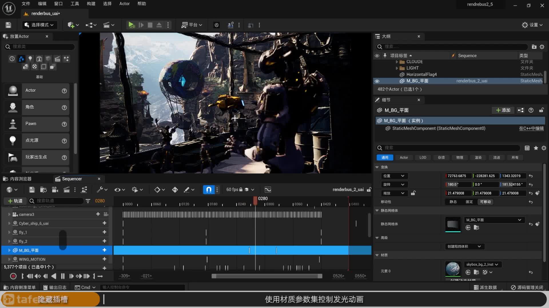This screenshot has width=549, height=308.
Task: Reset the location value to default
Action: [531, 176]
